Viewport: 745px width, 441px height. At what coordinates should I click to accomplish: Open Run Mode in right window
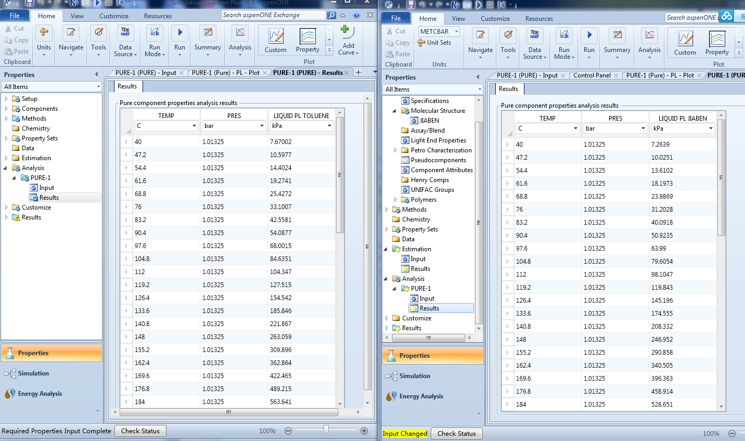pyautogui.click(x=564, y=43)
